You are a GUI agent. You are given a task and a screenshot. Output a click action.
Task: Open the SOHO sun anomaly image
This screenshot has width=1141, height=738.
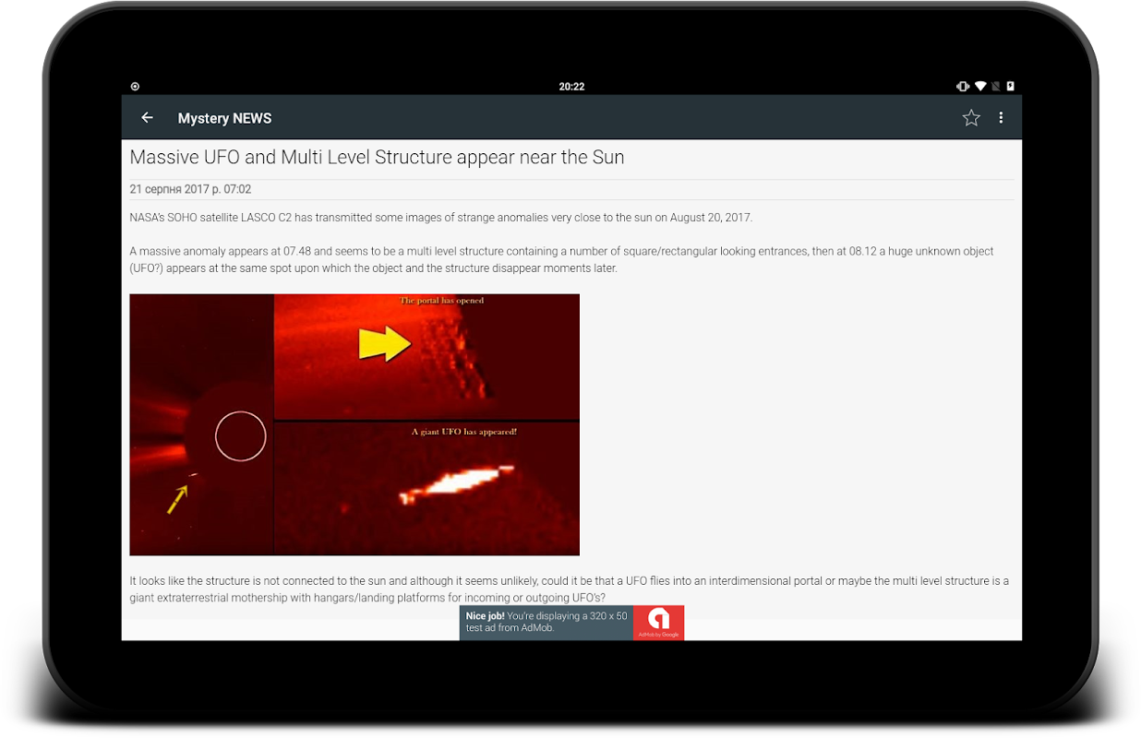pyautogui.click(x=354, y=424)
